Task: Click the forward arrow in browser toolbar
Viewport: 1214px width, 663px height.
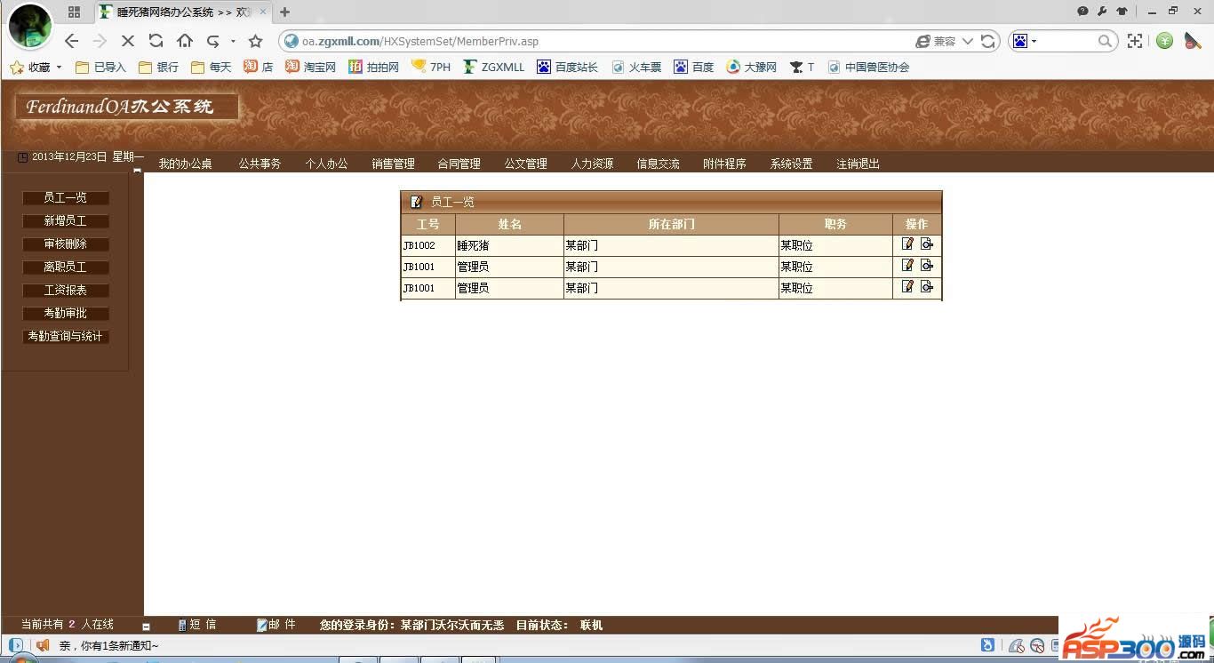Action: coord(100,41)
